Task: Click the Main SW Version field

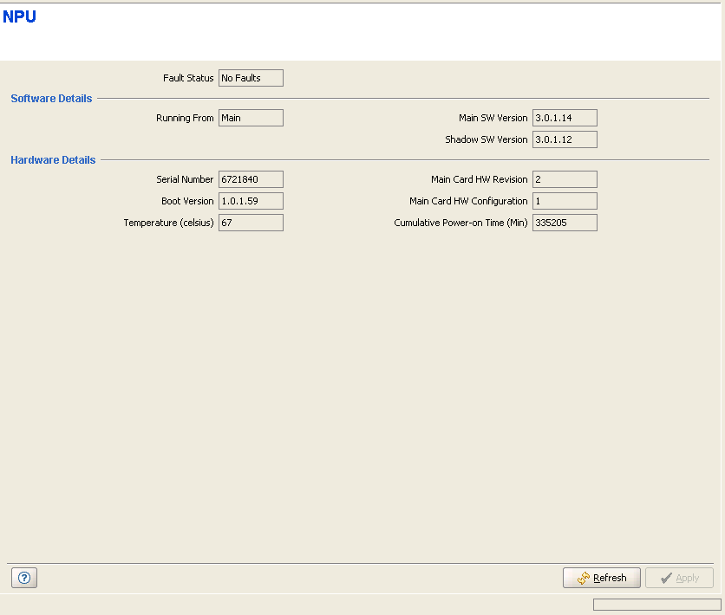Action: click(565, 118)
